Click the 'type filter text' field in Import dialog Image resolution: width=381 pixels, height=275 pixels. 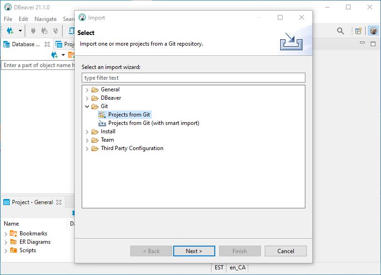[x=193, y=78]
